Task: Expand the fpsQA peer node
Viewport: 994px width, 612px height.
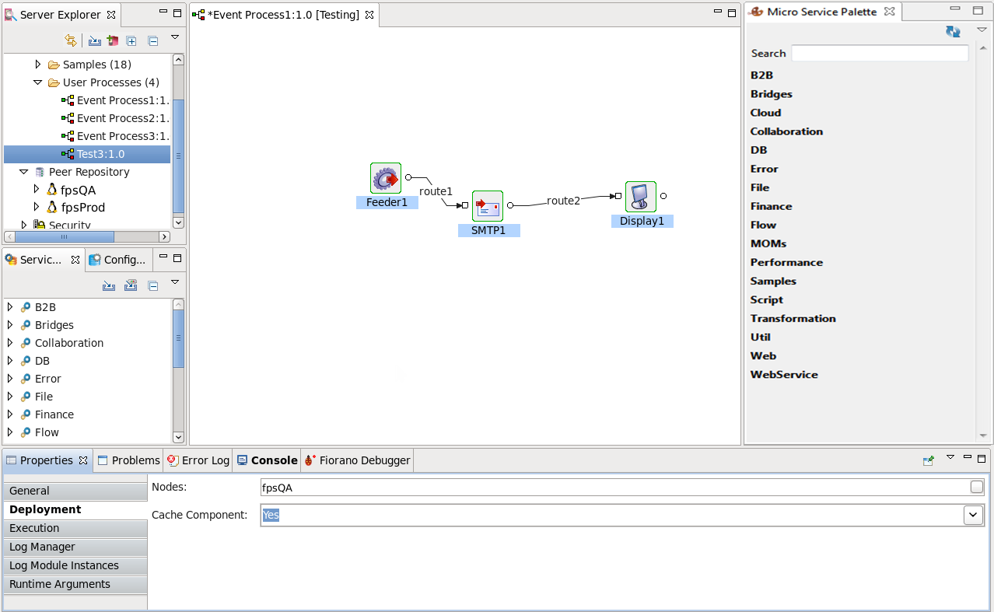Action: pos(37,190)
